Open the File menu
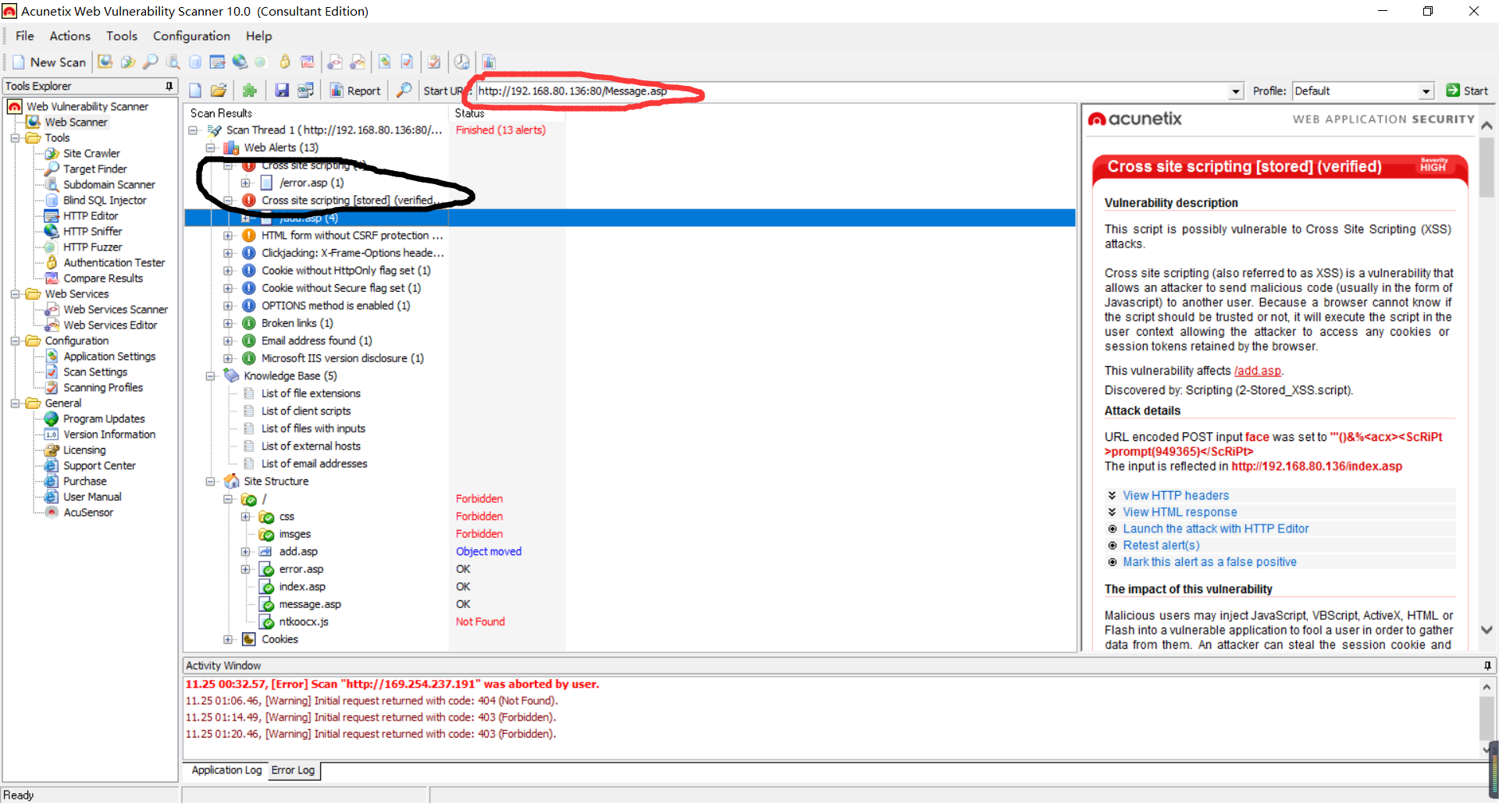1499x804 pixels. [25, 36]
